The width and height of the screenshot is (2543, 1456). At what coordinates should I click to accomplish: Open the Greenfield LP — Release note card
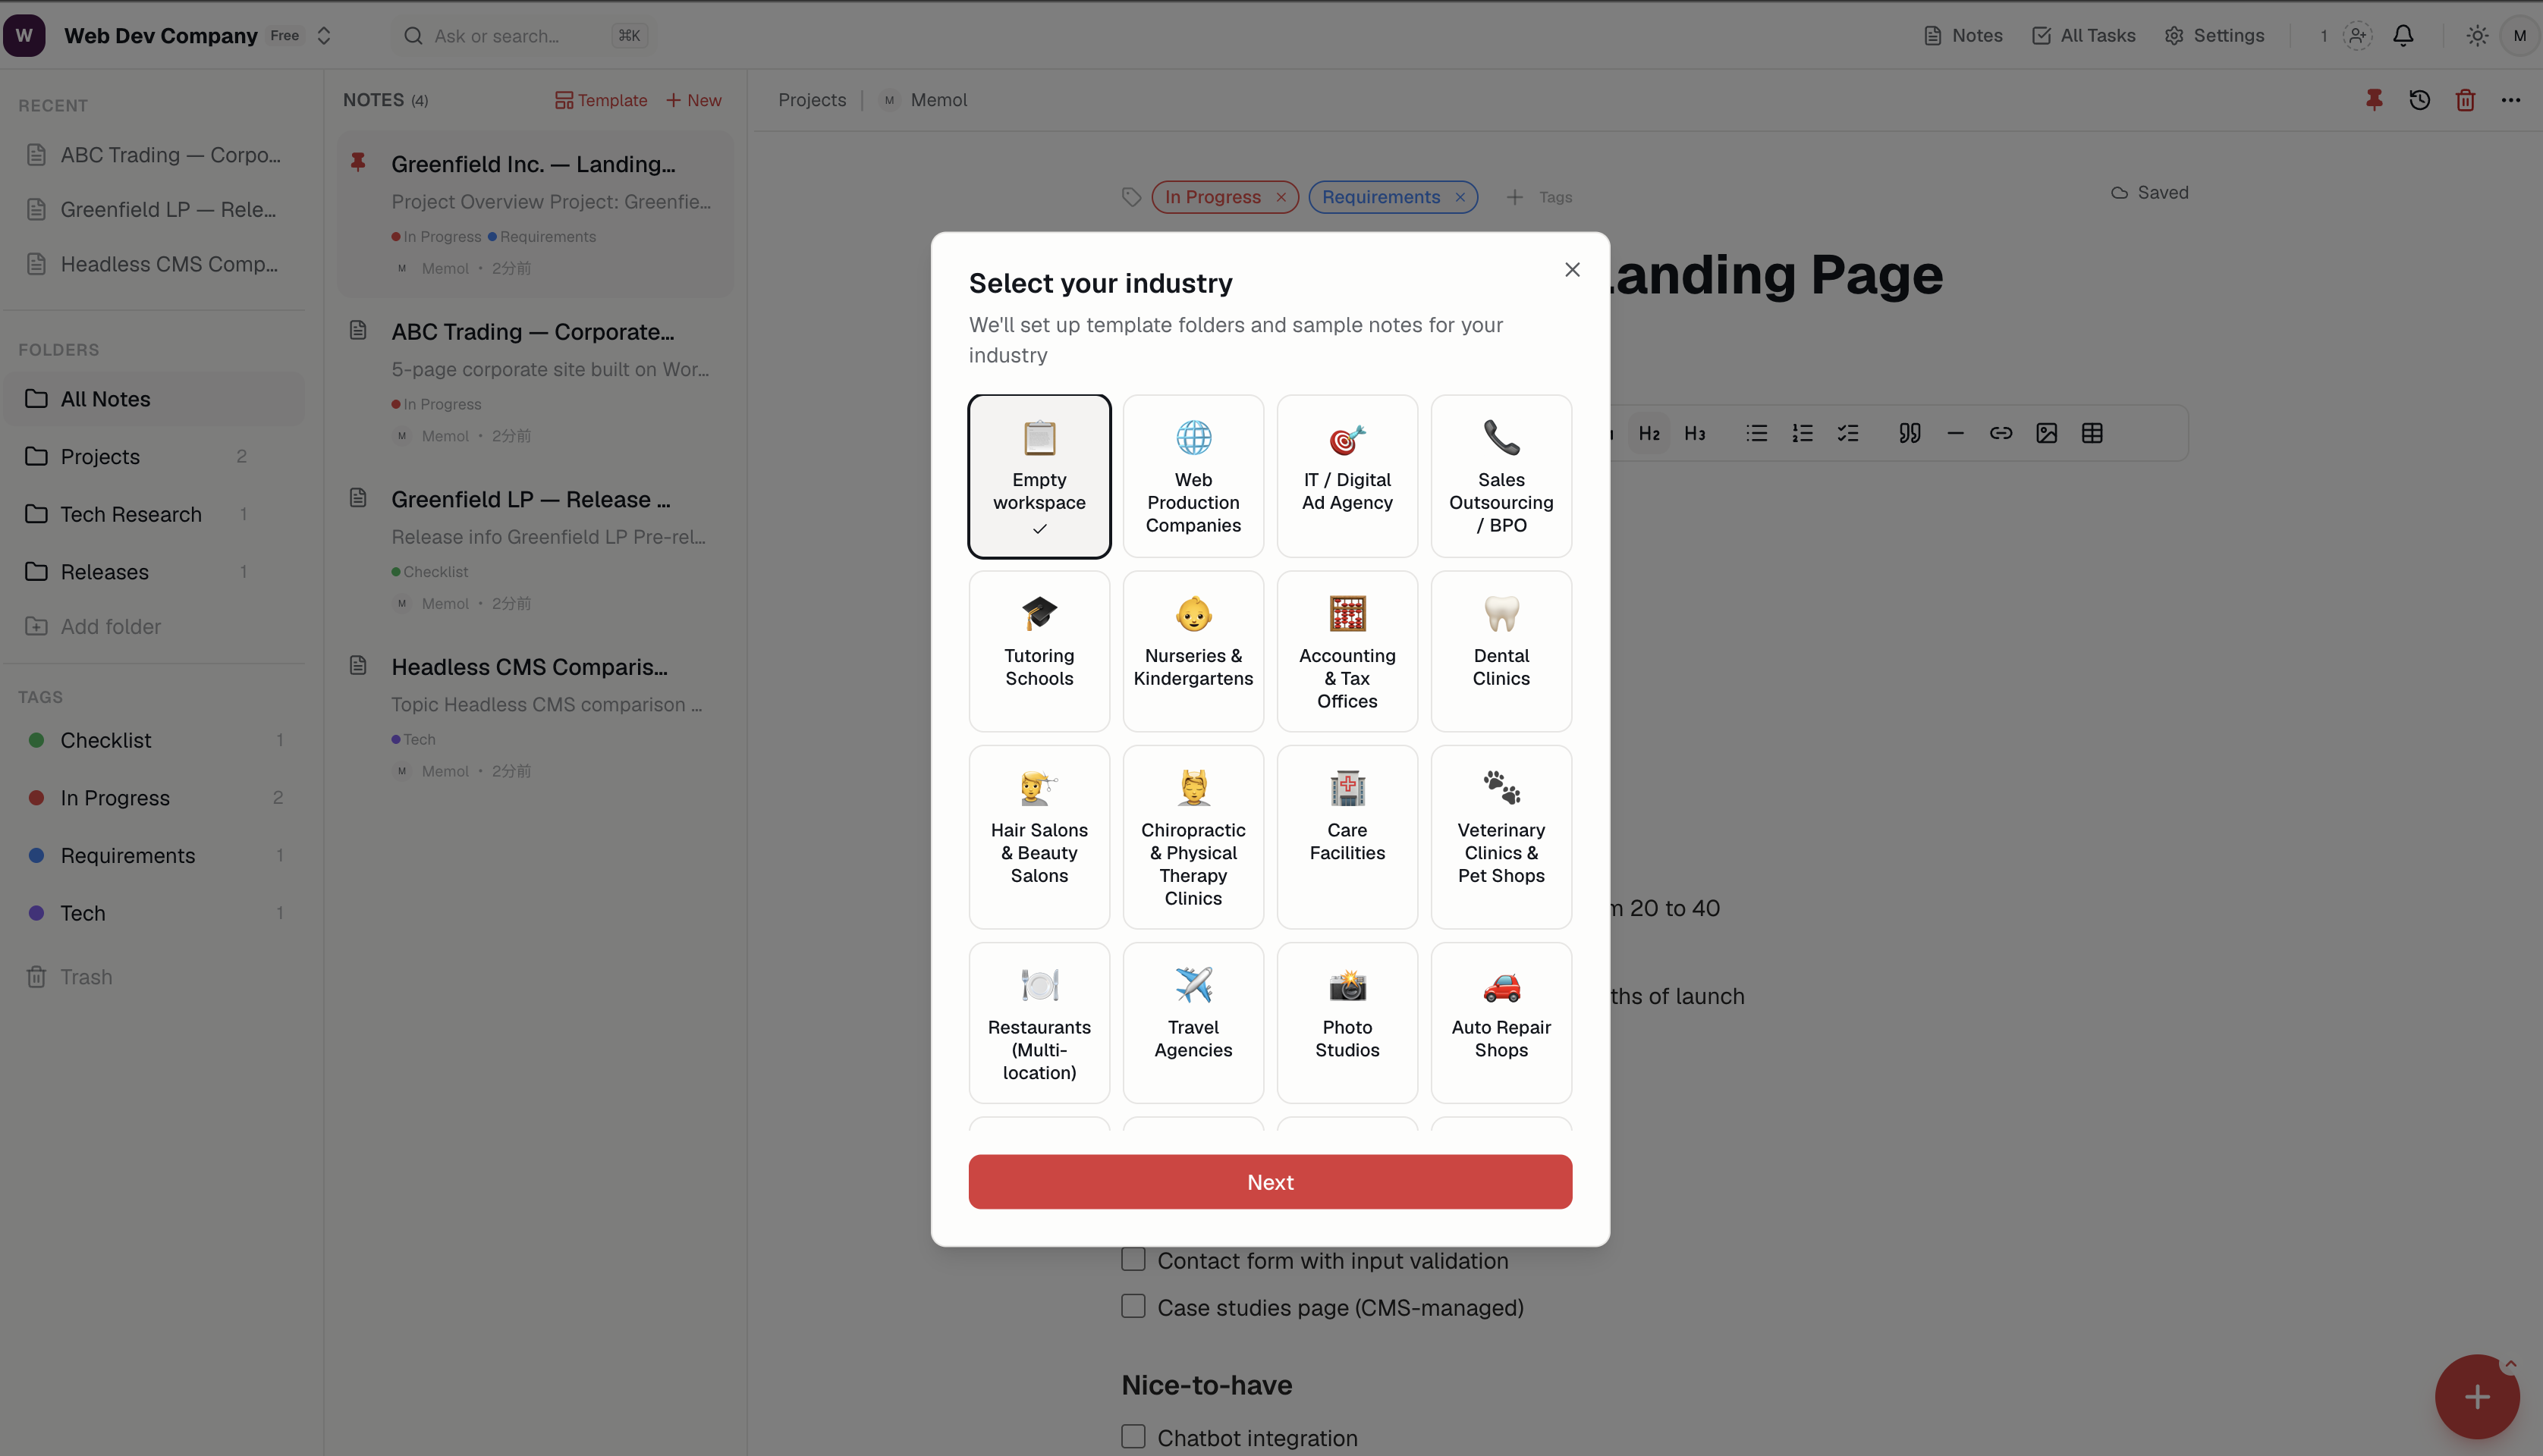pyautogui.click(x=535, y=550)
